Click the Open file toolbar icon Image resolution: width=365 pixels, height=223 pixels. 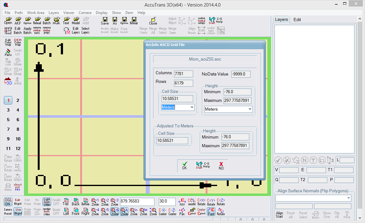pyautogui.click(x=8, y=21)
